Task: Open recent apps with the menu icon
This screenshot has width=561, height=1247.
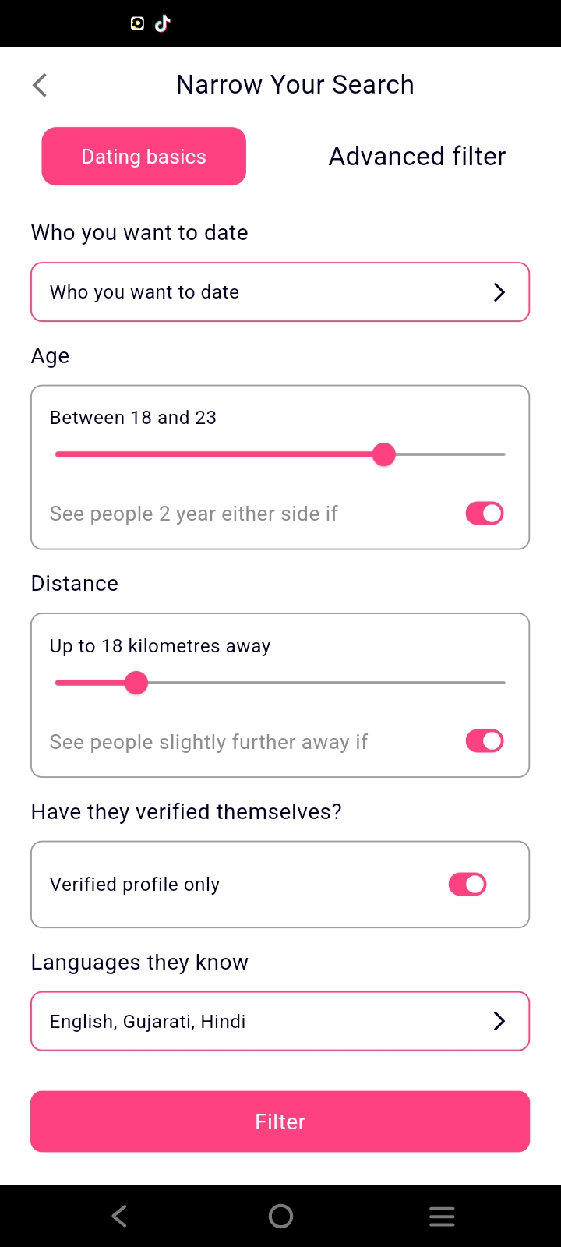Action: pos(442,1215)
